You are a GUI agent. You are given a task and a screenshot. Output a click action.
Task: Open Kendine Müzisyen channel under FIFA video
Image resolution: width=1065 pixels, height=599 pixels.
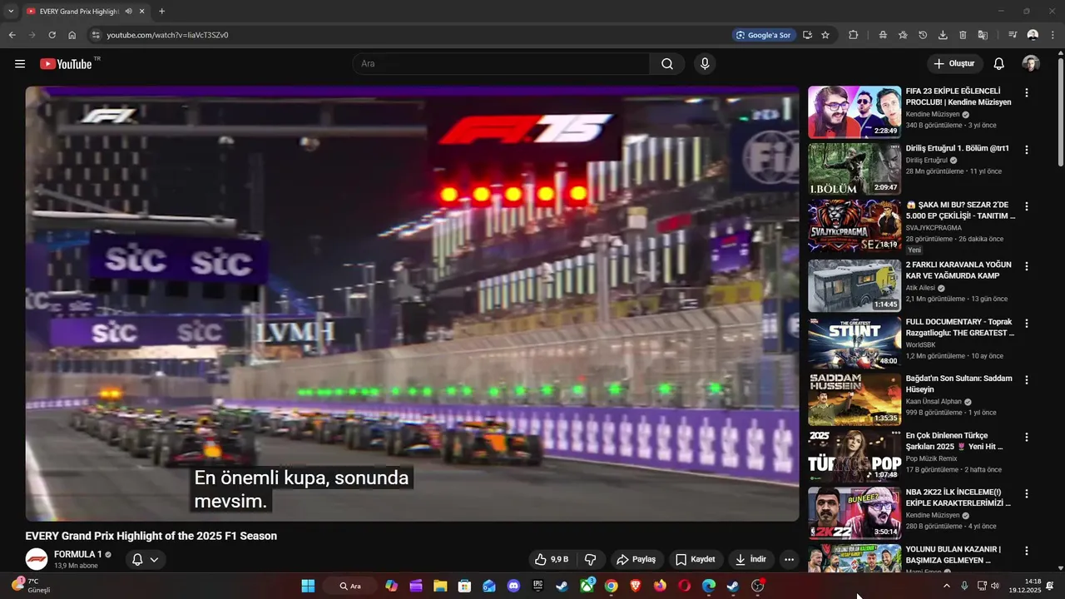point(933,114)
